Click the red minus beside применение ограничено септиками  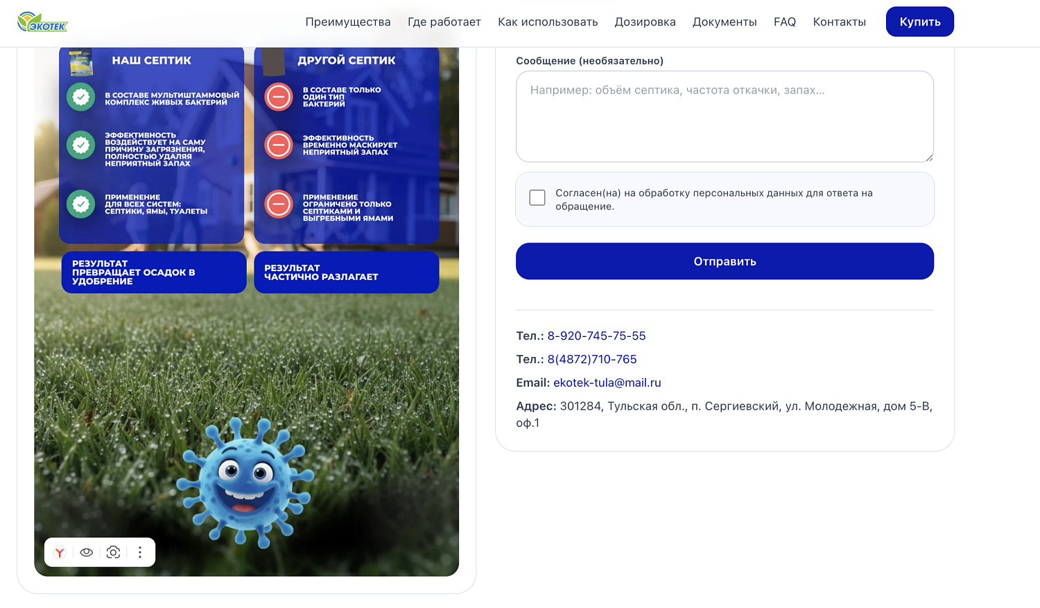coord(279,205)
